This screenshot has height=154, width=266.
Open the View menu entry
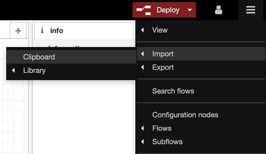click(160, 30)
